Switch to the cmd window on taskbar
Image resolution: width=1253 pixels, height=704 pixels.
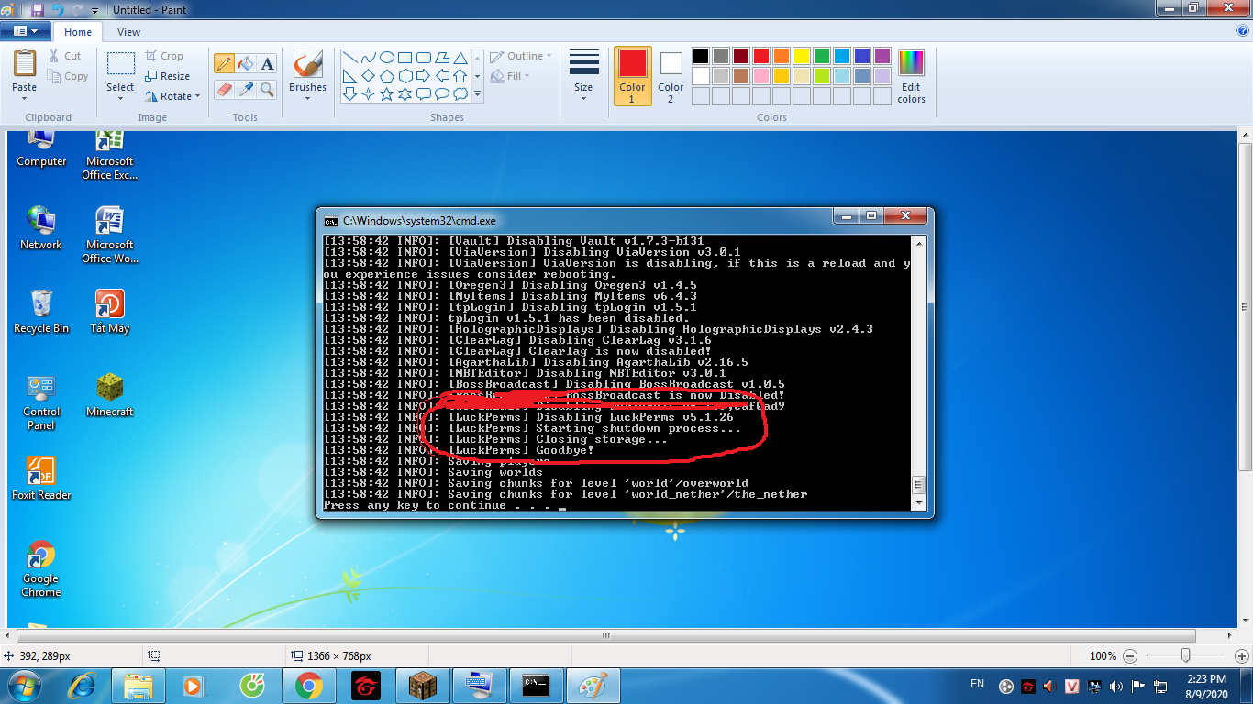(536, 686)
